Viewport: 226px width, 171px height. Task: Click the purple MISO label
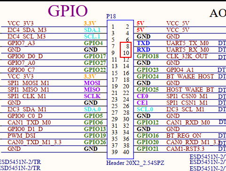tap(92, 89)
